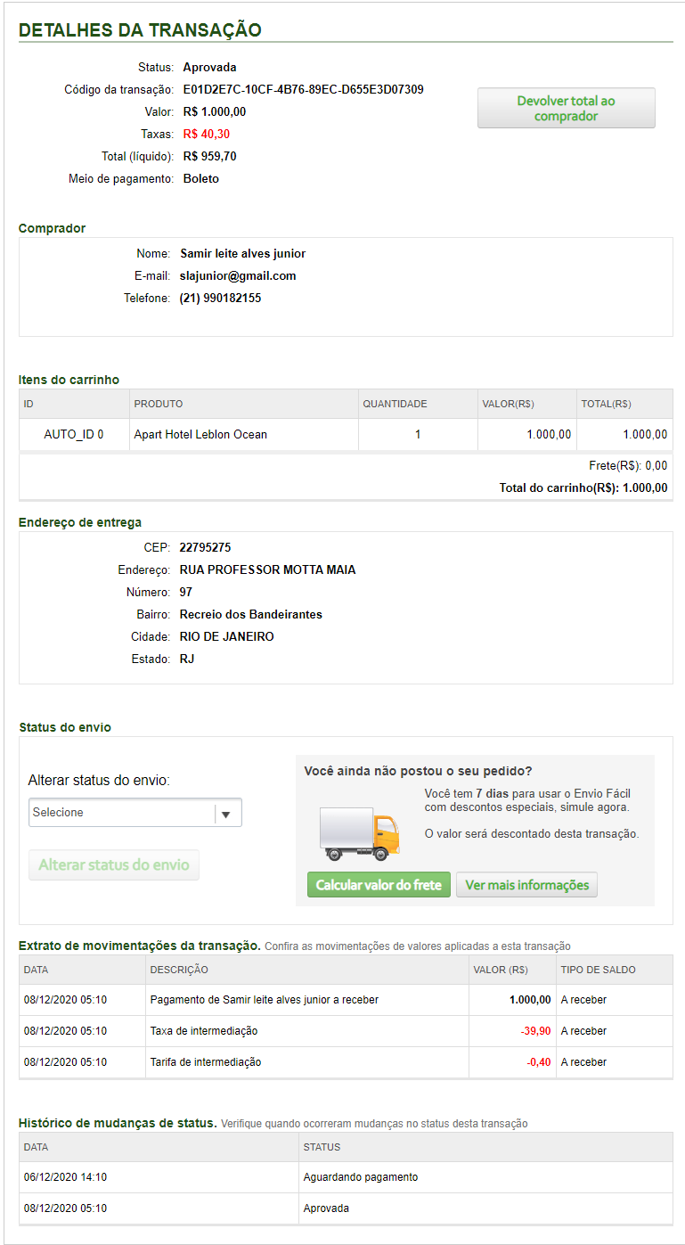
Task: Select the CEP value 22795275
Action: 205,548
